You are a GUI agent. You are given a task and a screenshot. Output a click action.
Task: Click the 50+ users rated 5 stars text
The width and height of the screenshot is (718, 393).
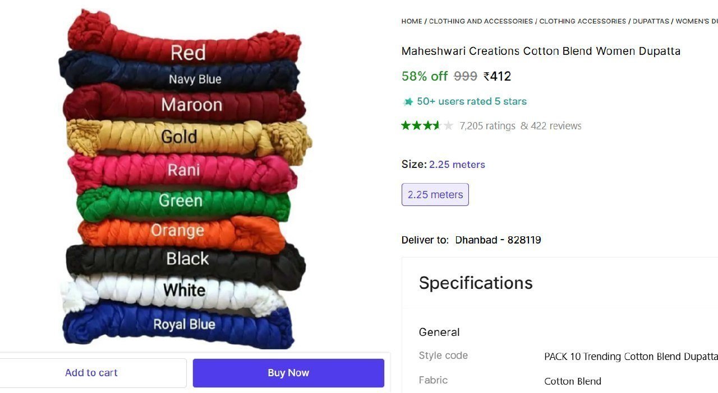472,101
